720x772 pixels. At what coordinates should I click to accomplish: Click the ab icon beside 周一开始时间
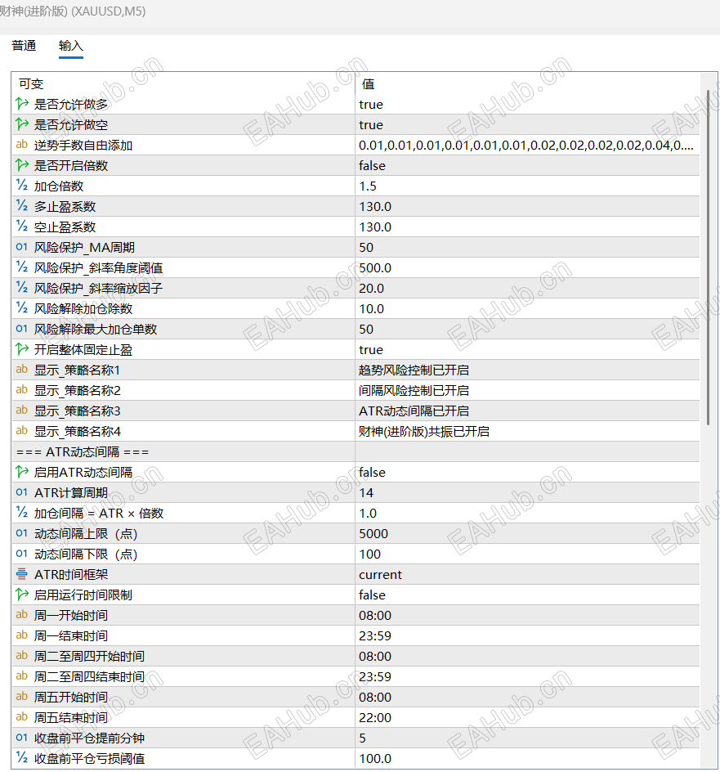click(21, 615)
